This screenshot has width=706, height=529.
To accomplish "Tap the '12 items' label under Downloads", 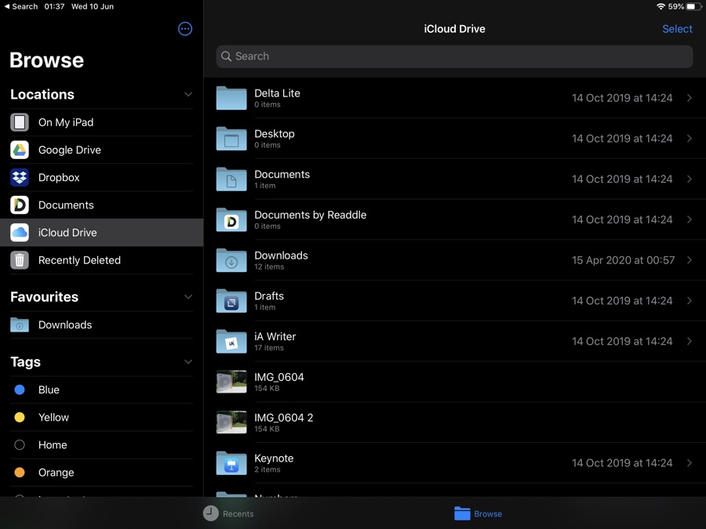I will pos(269,266).
